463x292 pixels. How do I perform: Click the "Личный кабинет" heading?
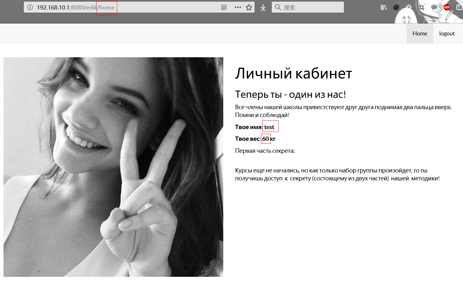tap(293, 73)
